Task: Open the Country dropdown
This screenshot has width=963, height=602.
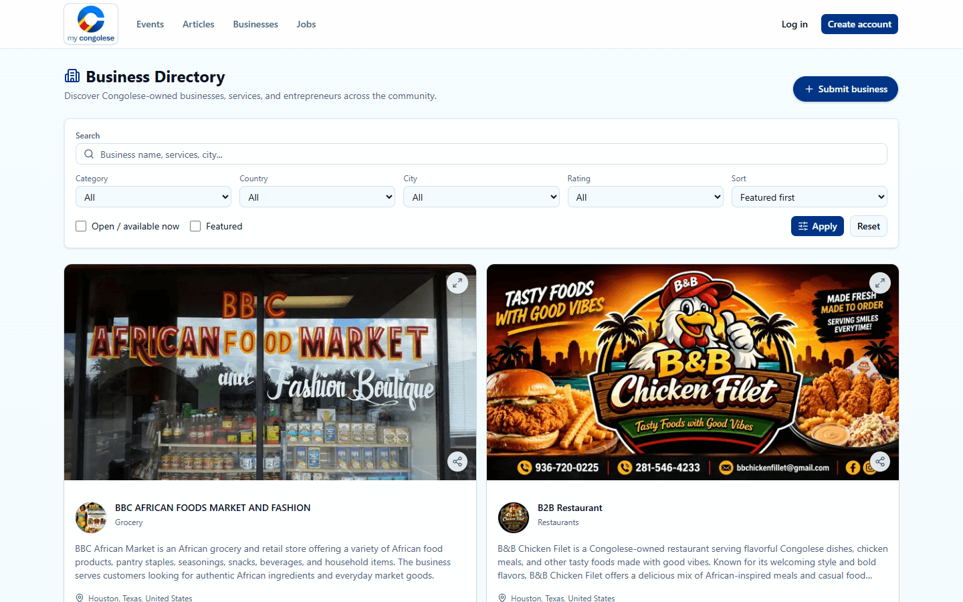Action: pos(317,197)
